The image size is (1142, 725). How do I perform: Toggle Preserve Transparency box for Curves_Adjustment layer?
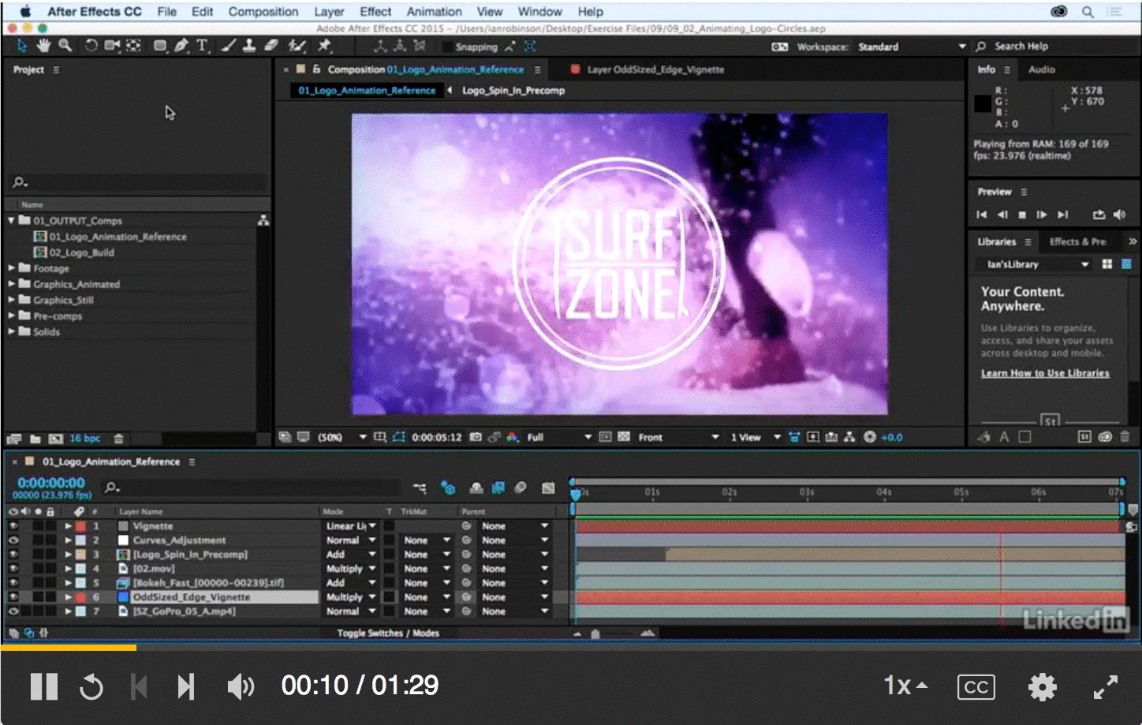pyautogui.click(x=389, y=540)
